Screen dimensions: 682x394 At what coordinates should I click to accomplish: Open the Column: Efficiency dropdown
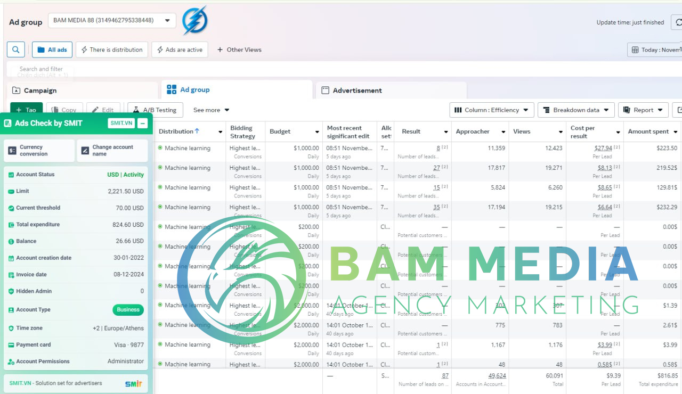(x=492, y=110)
